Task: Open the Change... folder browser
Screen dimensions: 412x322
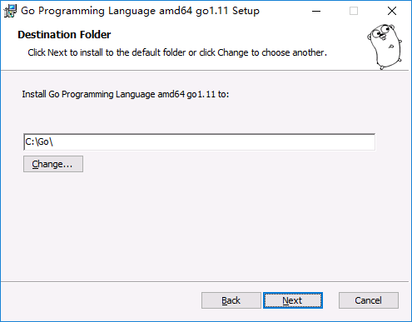Action: pyautogui.click(x=53, y=164)
